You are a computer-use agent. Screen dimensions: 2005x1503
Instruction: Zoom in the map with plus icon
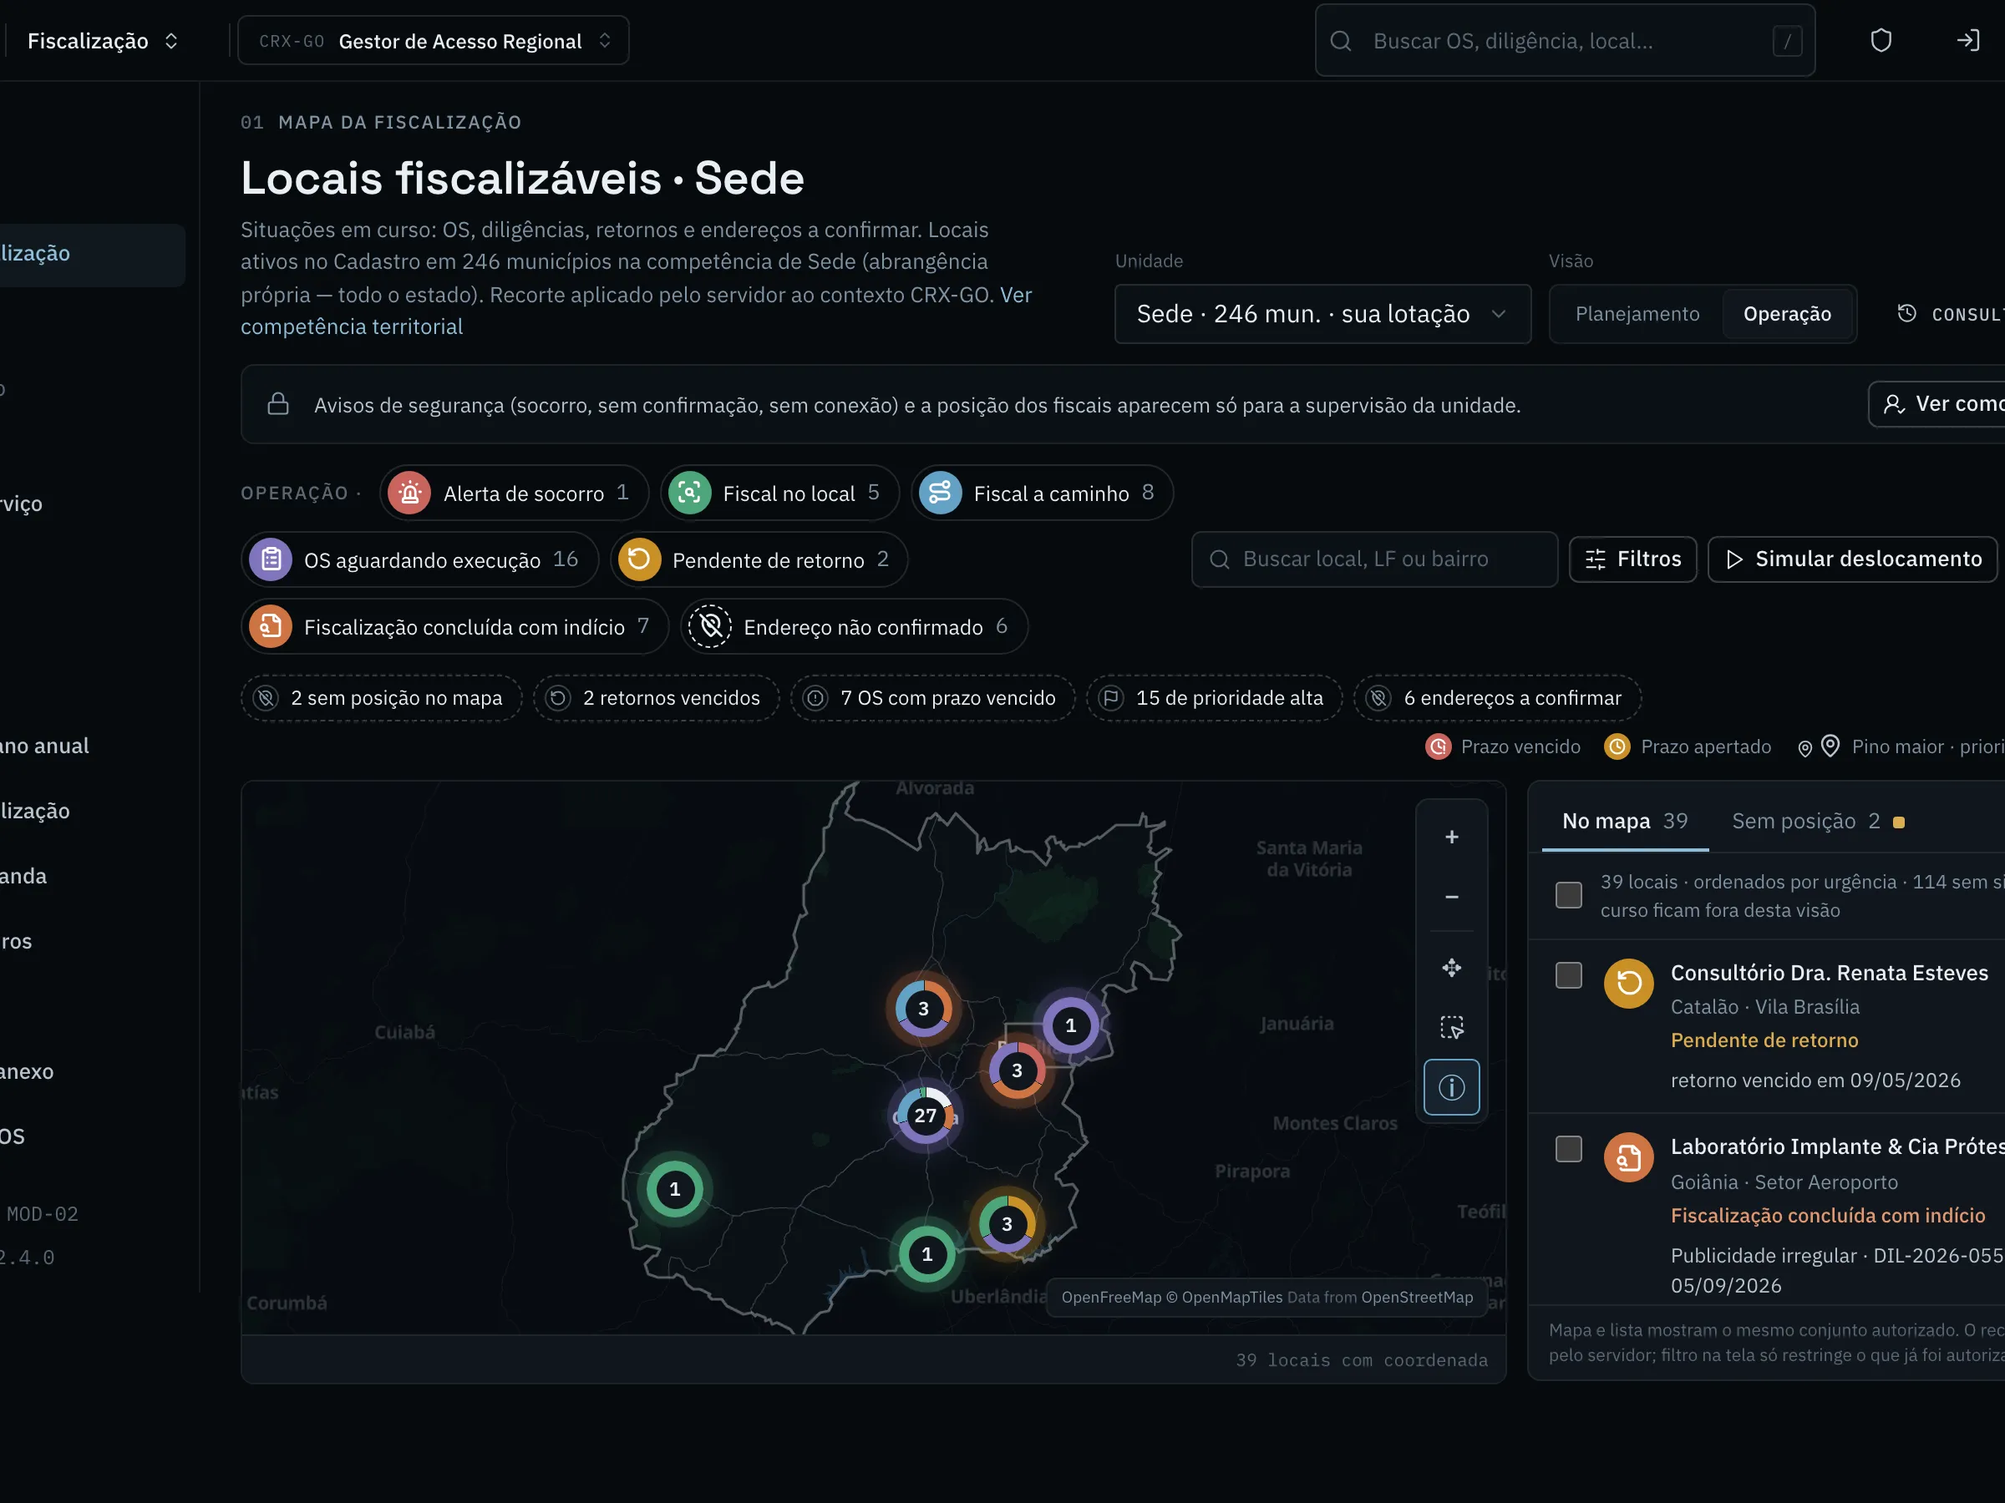point(1451,838)
